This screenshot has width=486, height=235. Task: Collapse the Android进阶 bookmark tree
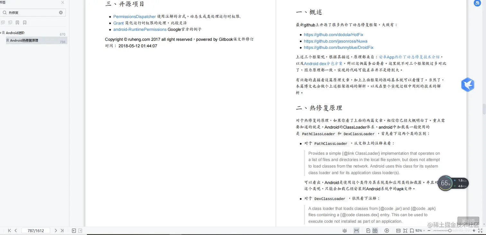point(2,33)
